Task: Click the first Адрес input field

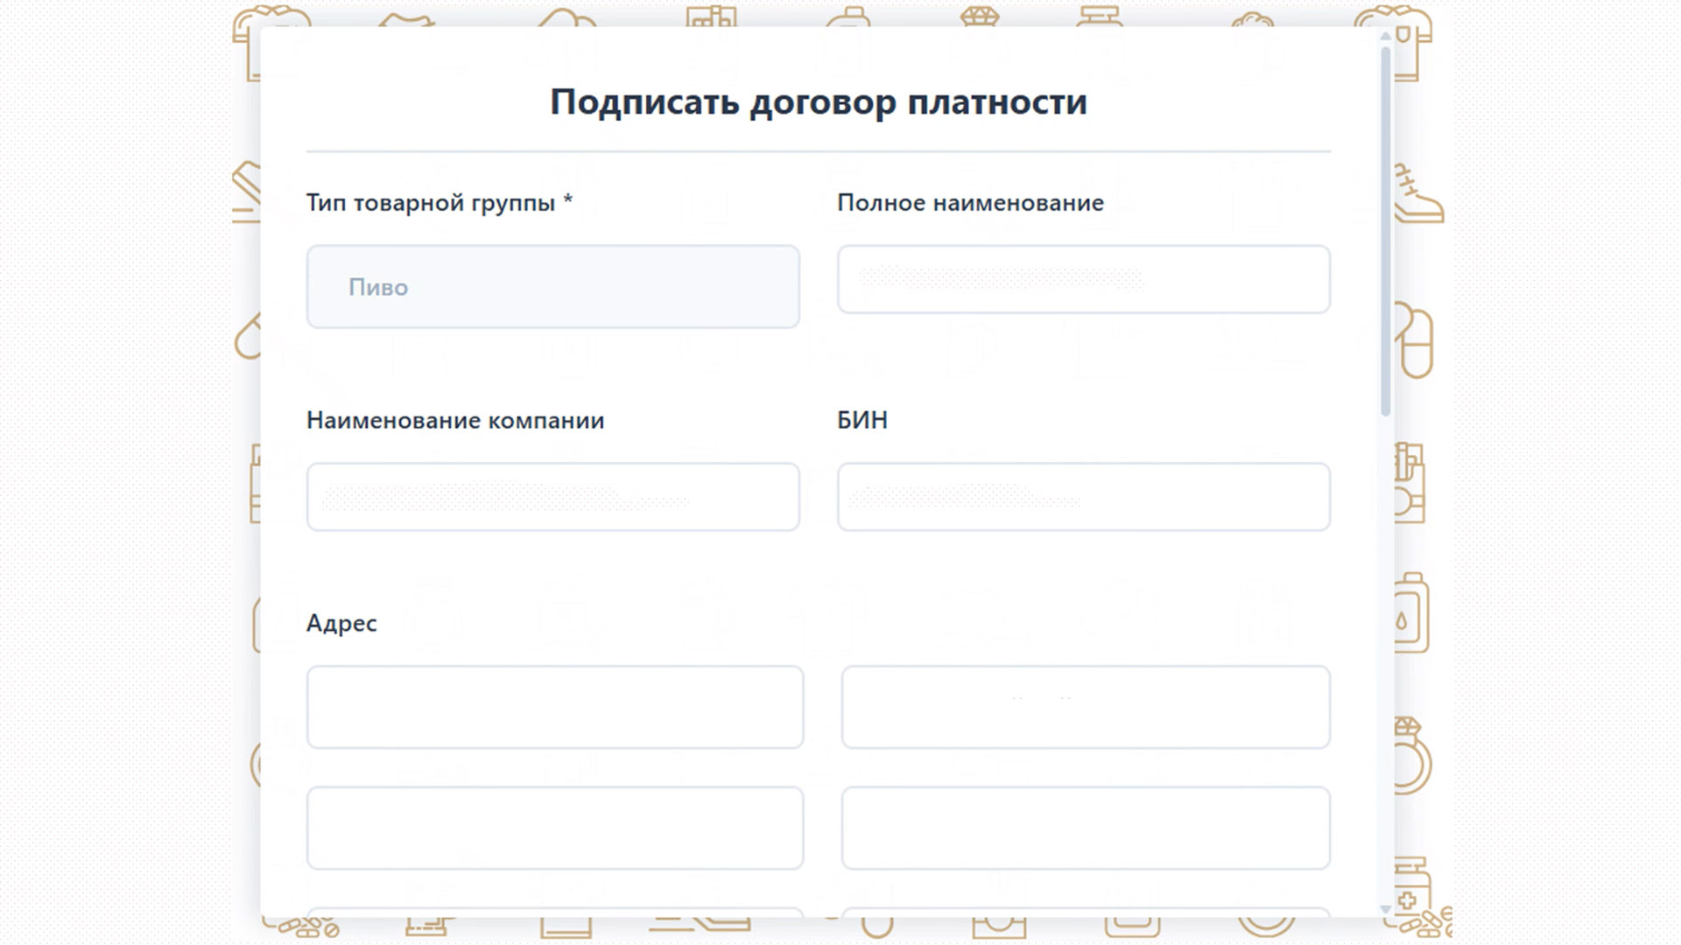Action: [x=553, y=707]
